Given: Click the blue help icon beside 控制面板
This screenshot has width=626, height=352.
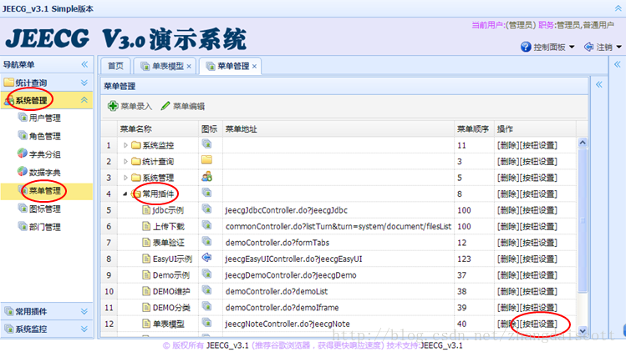Looking at the screenshot, I should point(526,47).
